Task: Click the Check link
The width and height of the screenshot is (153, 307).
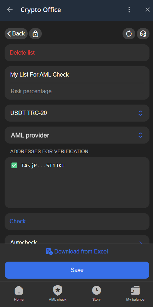Action: click(18, 222)
